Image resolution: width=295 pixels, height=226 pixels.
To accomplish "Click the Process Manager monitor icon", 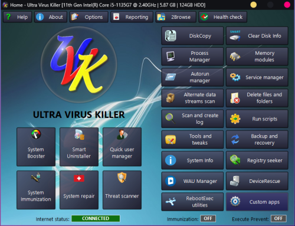I will click(x=171, y=57).
